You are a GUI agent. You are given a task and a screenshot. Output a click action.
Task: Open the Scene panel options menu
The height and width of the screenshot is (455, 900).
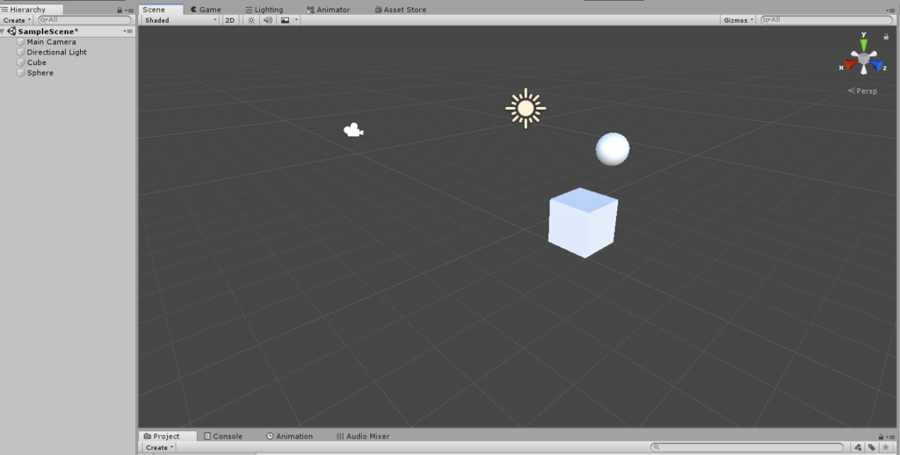click(890, 11)
